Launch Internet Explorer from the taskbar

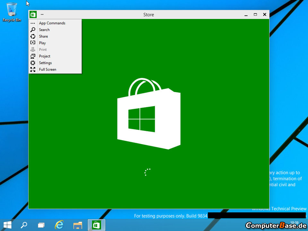click(59, 225)
